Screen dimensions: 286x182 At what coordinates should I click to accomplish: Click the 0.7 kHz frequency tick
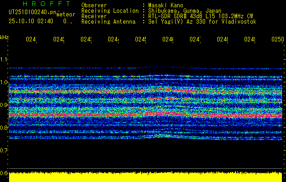point(4,150)
